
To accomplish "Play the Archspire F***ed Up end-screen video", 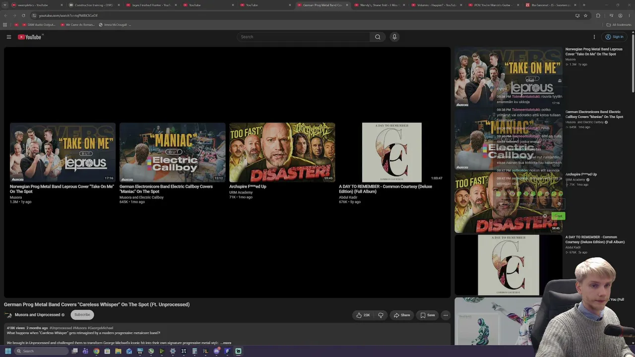I will [x=282, y=152].
